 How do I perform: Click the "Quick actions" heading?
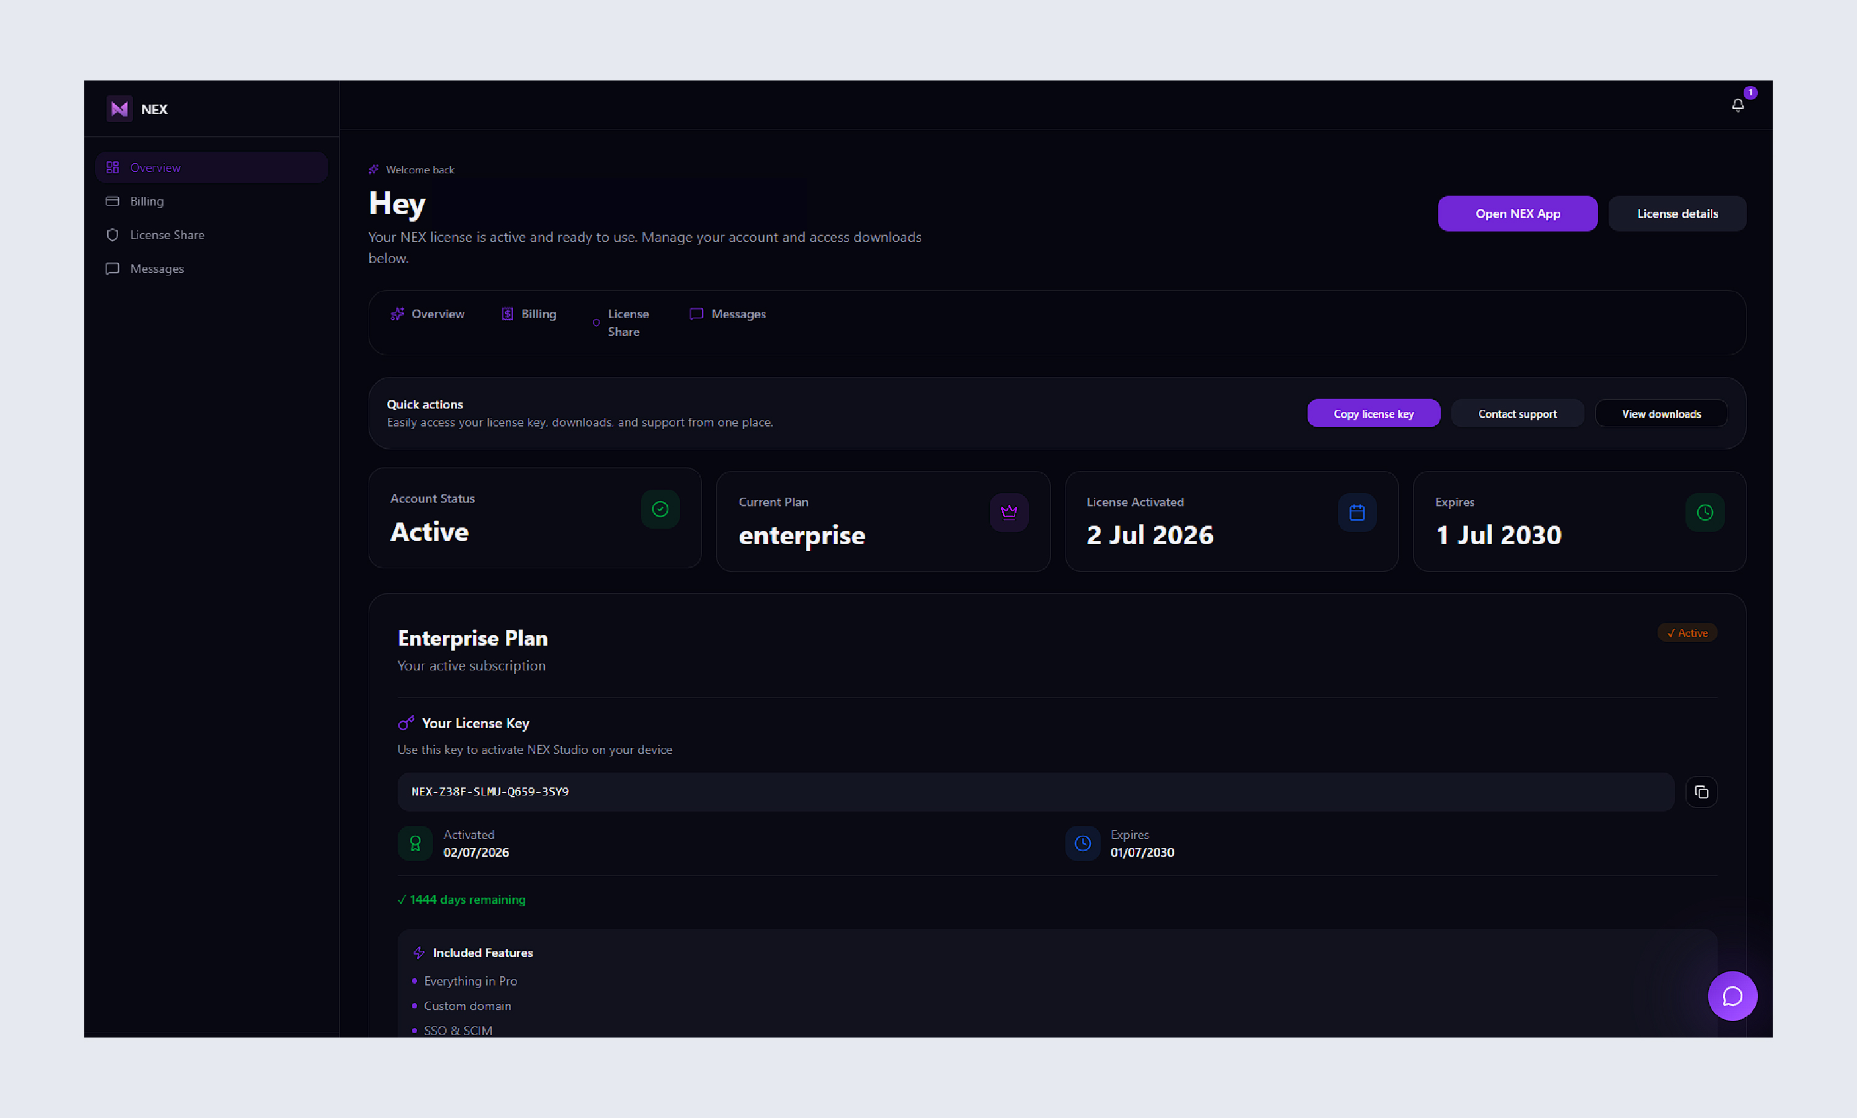point(425,405)
